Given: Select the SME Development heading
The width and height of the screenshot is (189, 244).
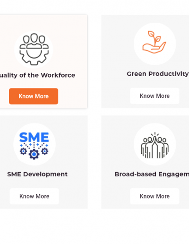Looking at the screenshot, I should click(37, 174).
